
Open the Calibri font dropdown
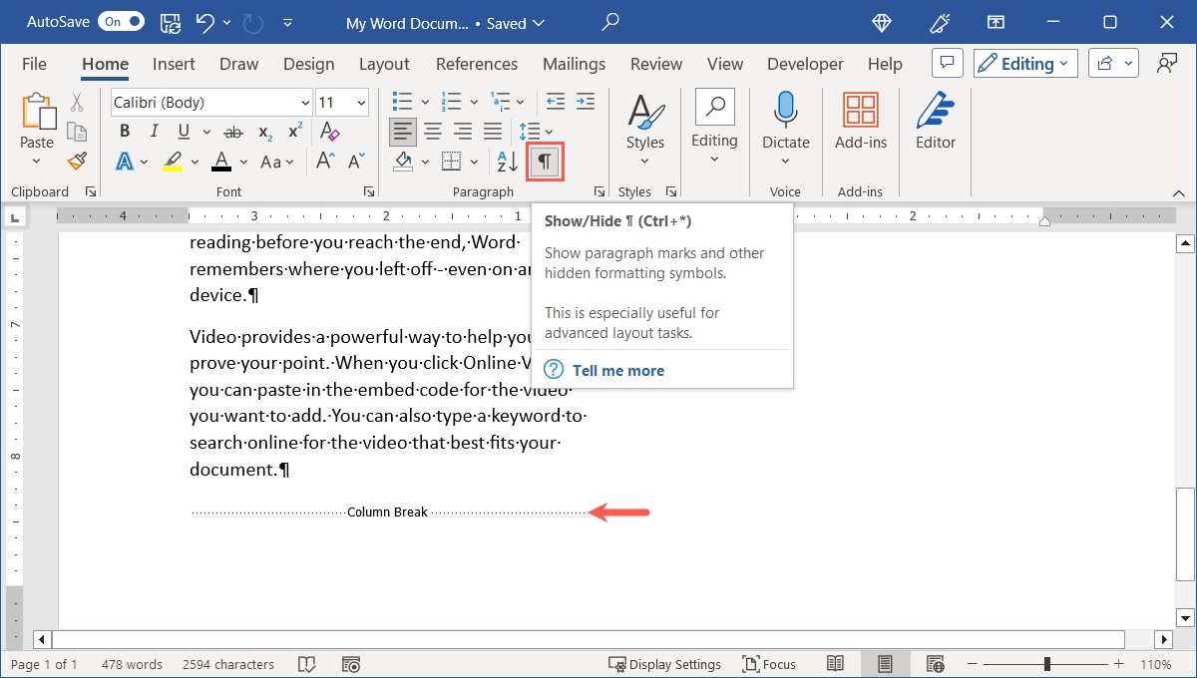point(304,102)
